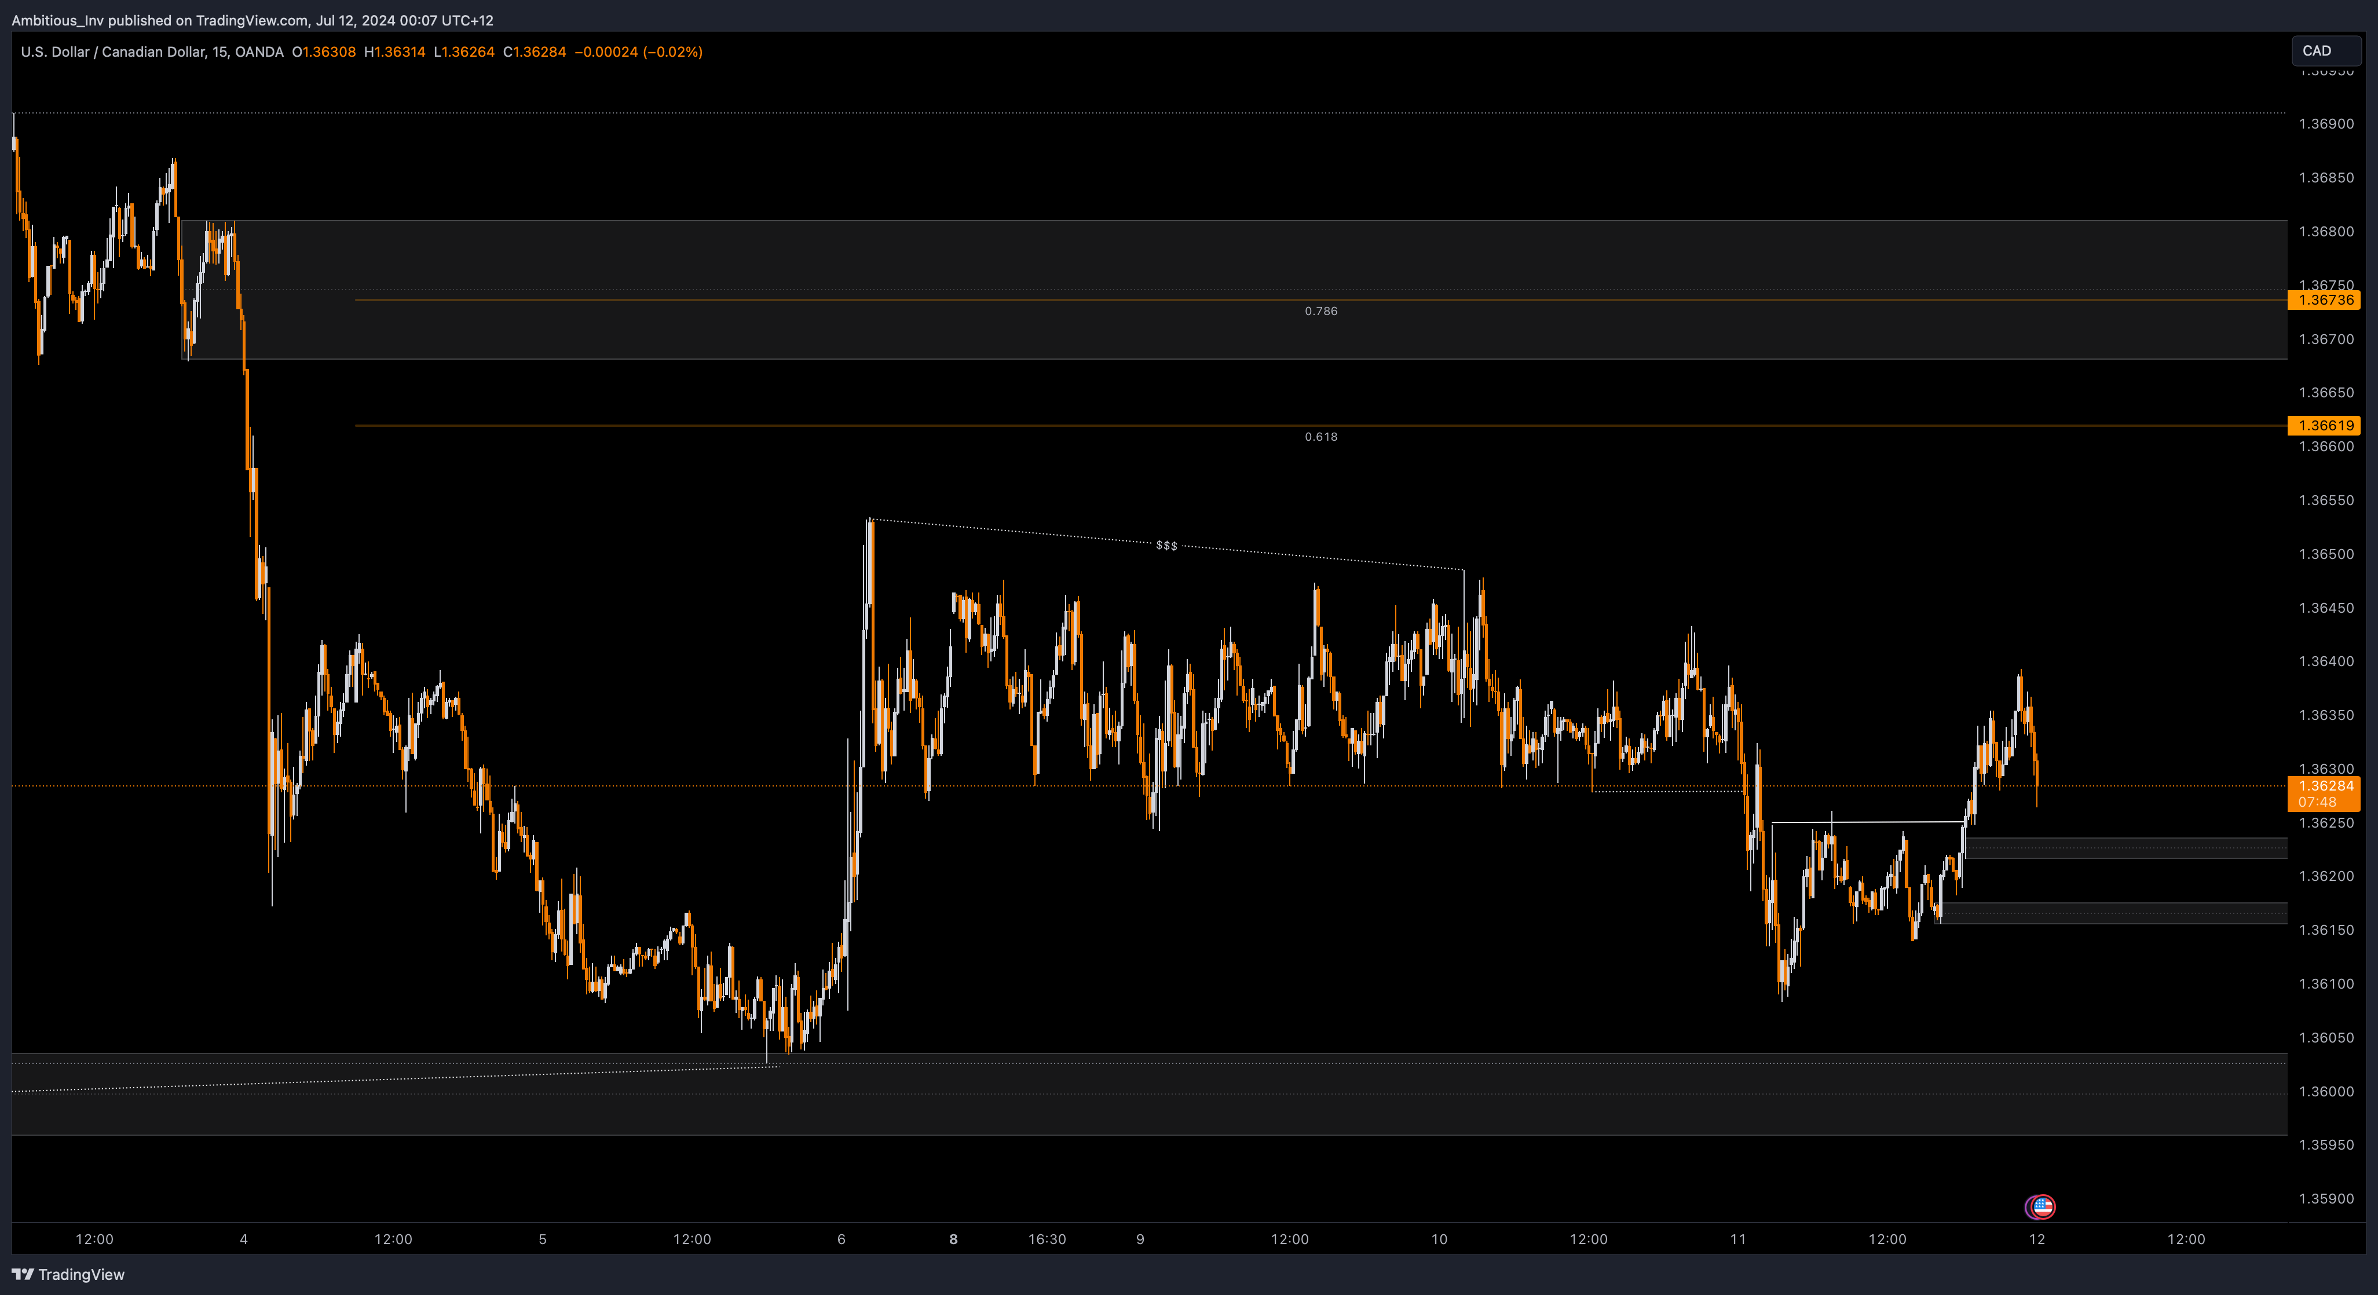Click the 1.36800 price axis label
Screen dimensions: 2378x1295
click(x=2326, y=232)
